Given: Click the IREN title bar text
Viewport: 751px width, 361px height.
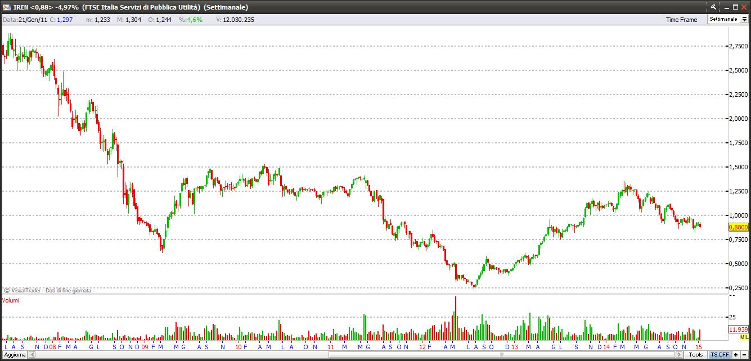Looking at the screenshot, I should point(131,7).
